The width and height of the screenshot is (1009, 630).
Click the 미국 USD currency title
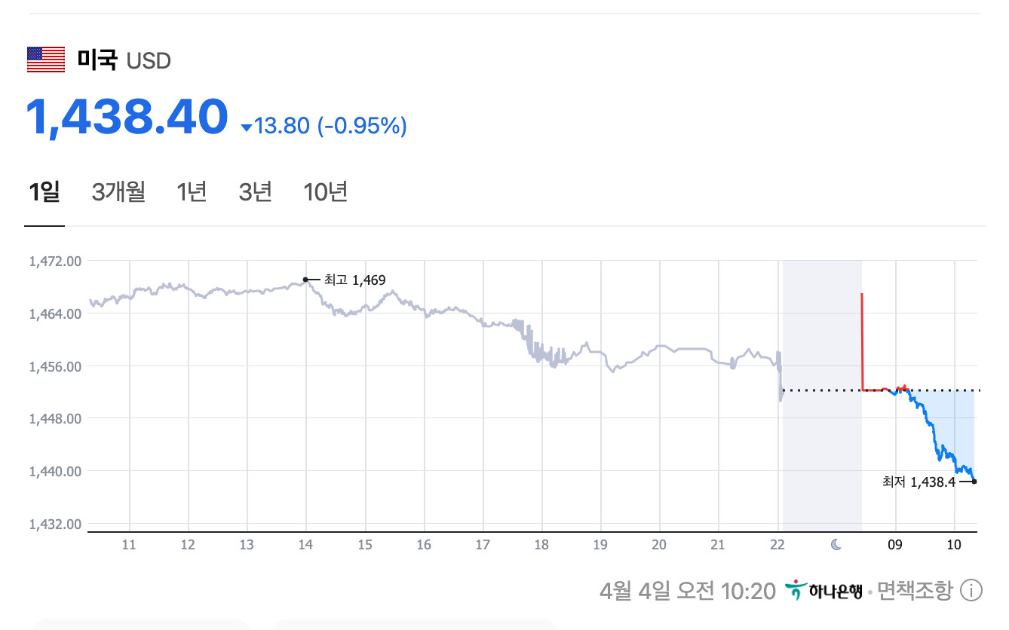[x=124, y=60]
